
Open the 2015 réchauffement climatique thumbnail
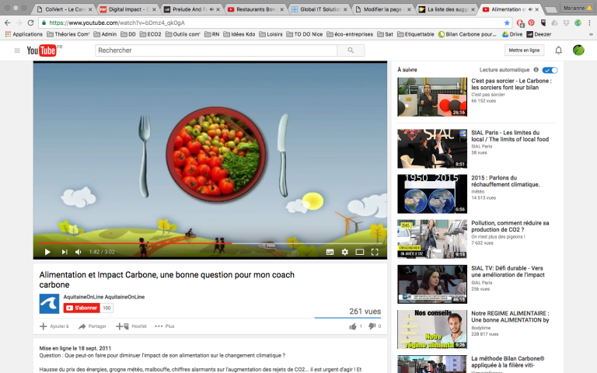click(x=432, y=193)
